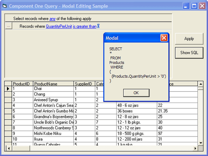Click the horizontal scrollbar thumb
This screenshot has width=208, height=156.
pos(21,148)
